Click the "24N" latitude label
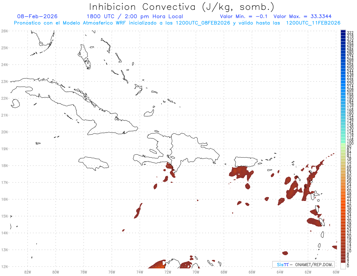The height and width of the screenshot is (276, 357). point(4,65)
